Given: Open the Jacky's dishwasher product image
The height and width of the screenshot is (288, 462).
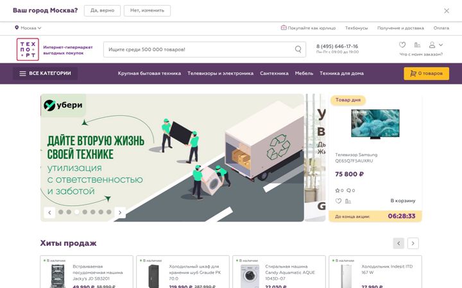Looking at the screenshot, I should (58, 276).
